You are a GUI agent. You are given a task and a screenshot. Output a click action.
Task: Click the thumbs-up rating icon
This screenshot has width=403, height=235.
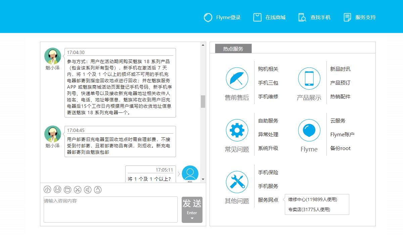98,190
